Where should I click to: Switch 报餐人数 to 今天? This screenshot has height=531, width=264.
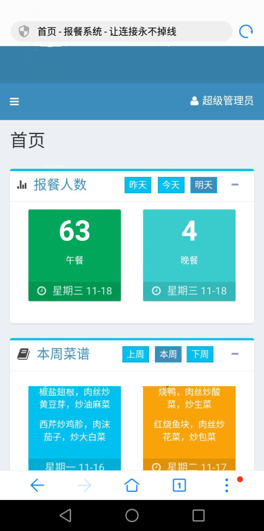pyautogui.click(x=171, y=185)
